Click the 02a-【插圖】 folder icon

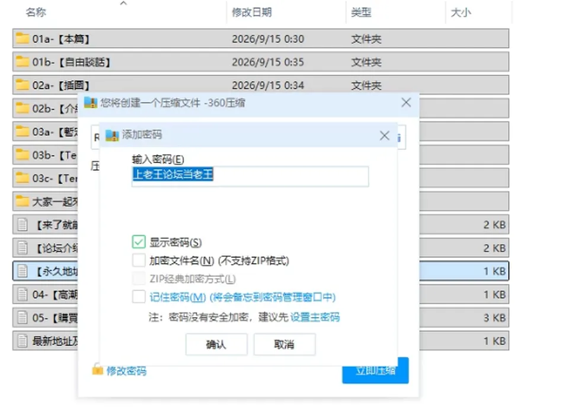tap(22, 85)
